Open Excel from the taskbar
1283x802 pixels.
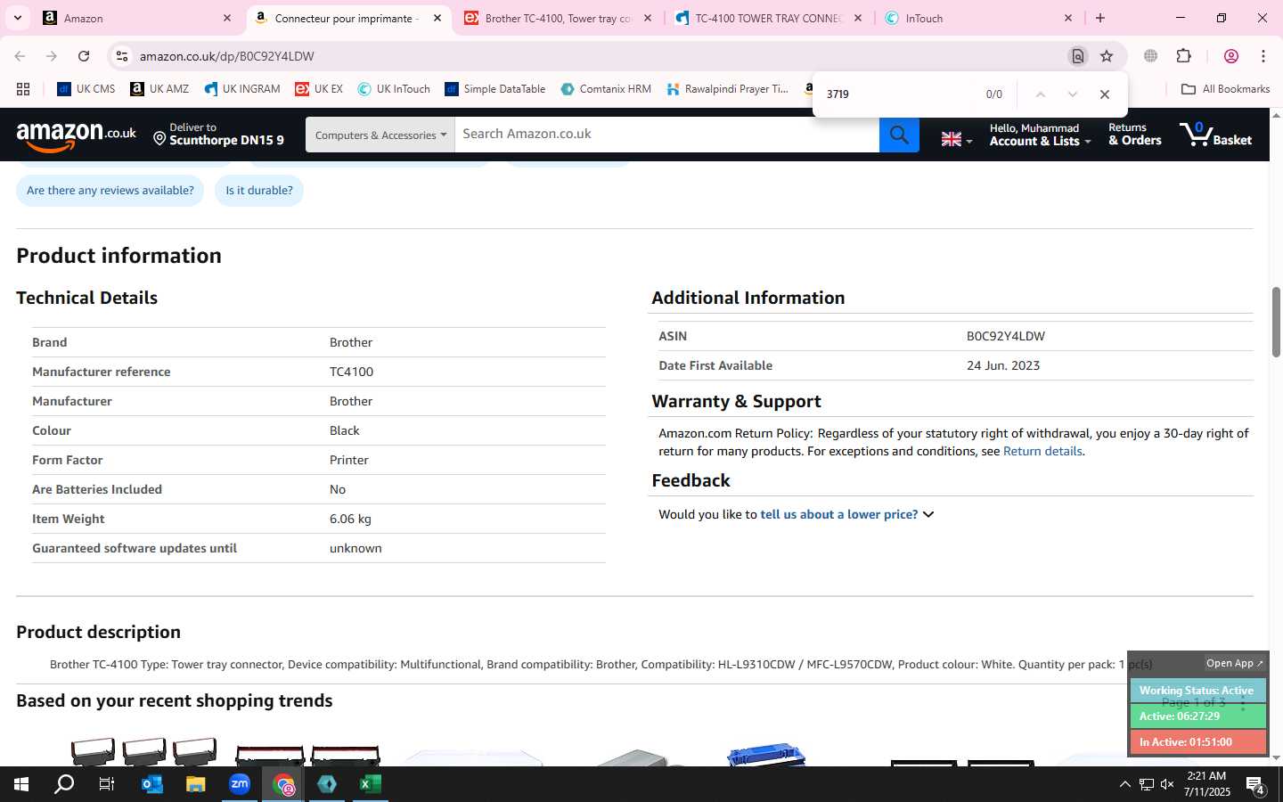point(370,785)
